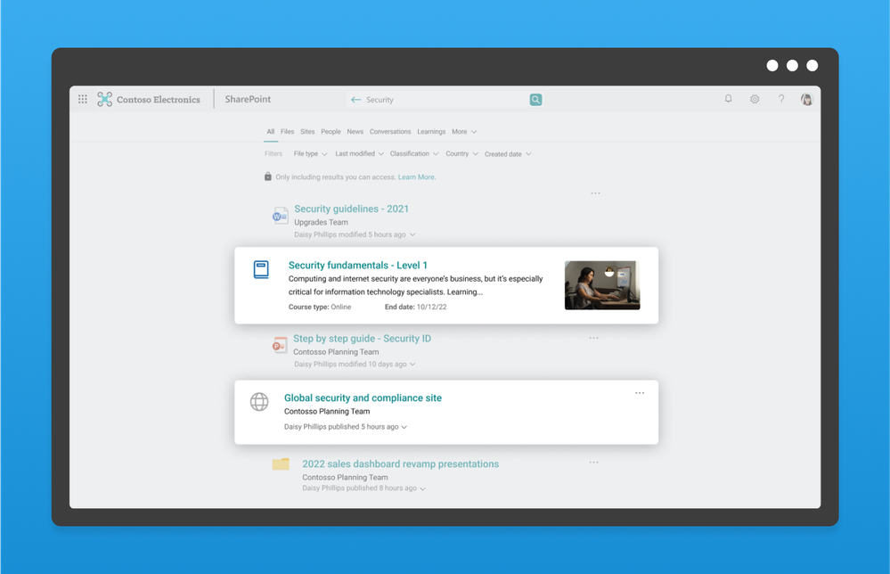Open the user profile avatar
This screenshot has height=574, width=890.
(x=806, y=99)
